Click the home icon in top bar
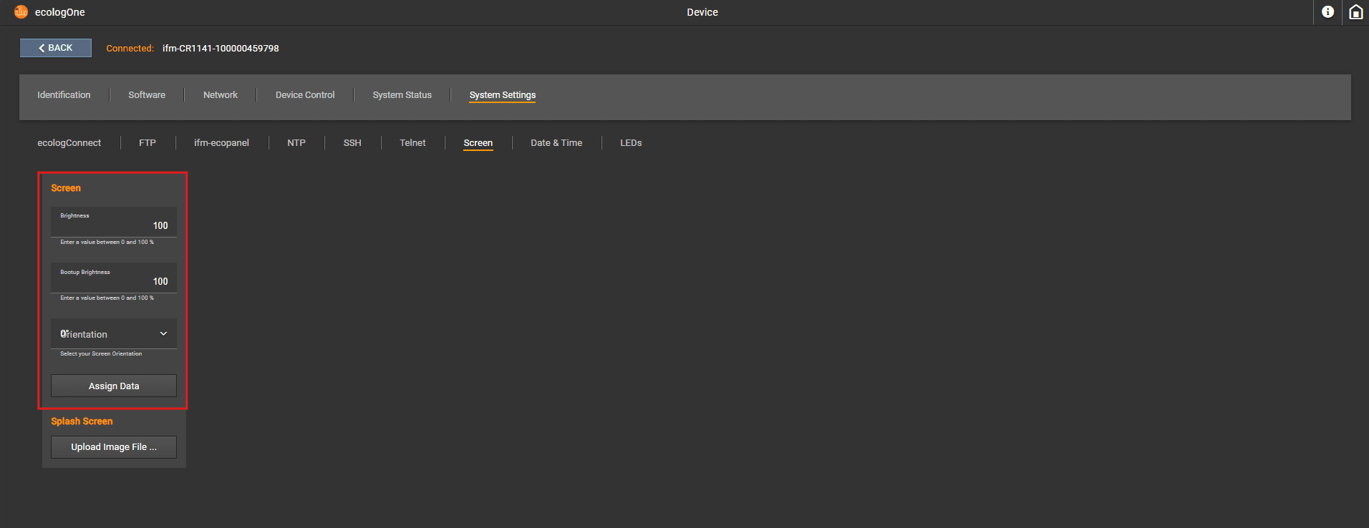The image size is (1369, 528). [1355, 12]
